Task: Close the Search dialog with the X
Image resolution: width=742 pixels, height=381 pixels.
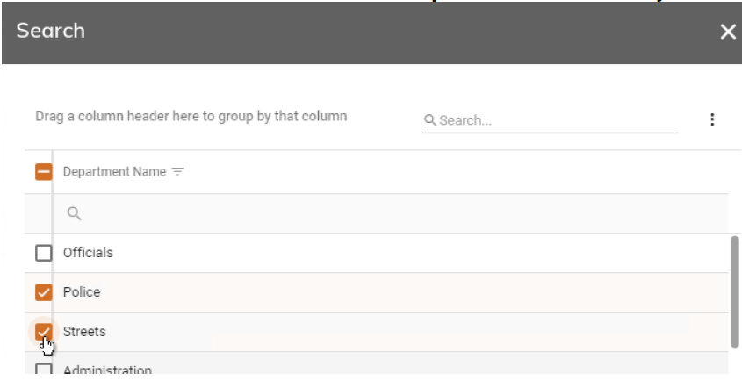Action: click(726, 32)
